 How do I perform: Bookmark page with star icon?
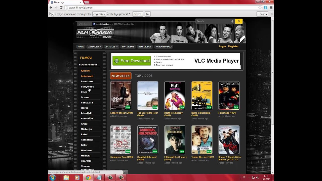260,8
